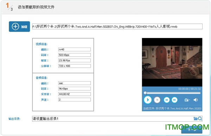
Task: Select sample rate field 44100 HZ
Action: point(75,94)
